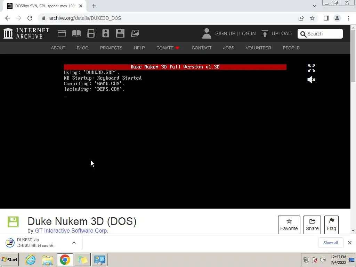Click the Archive Search field
This screenshot has height=267, width=356.
pos(320,34)
